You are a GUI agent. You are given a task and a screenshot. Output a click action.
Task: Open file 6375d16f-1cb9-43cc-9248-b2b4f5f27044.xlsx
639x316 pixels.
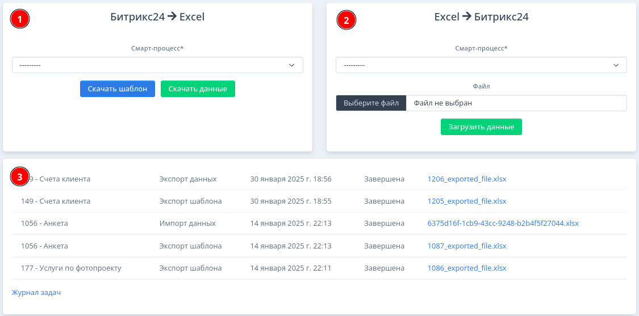click(503, 223)
